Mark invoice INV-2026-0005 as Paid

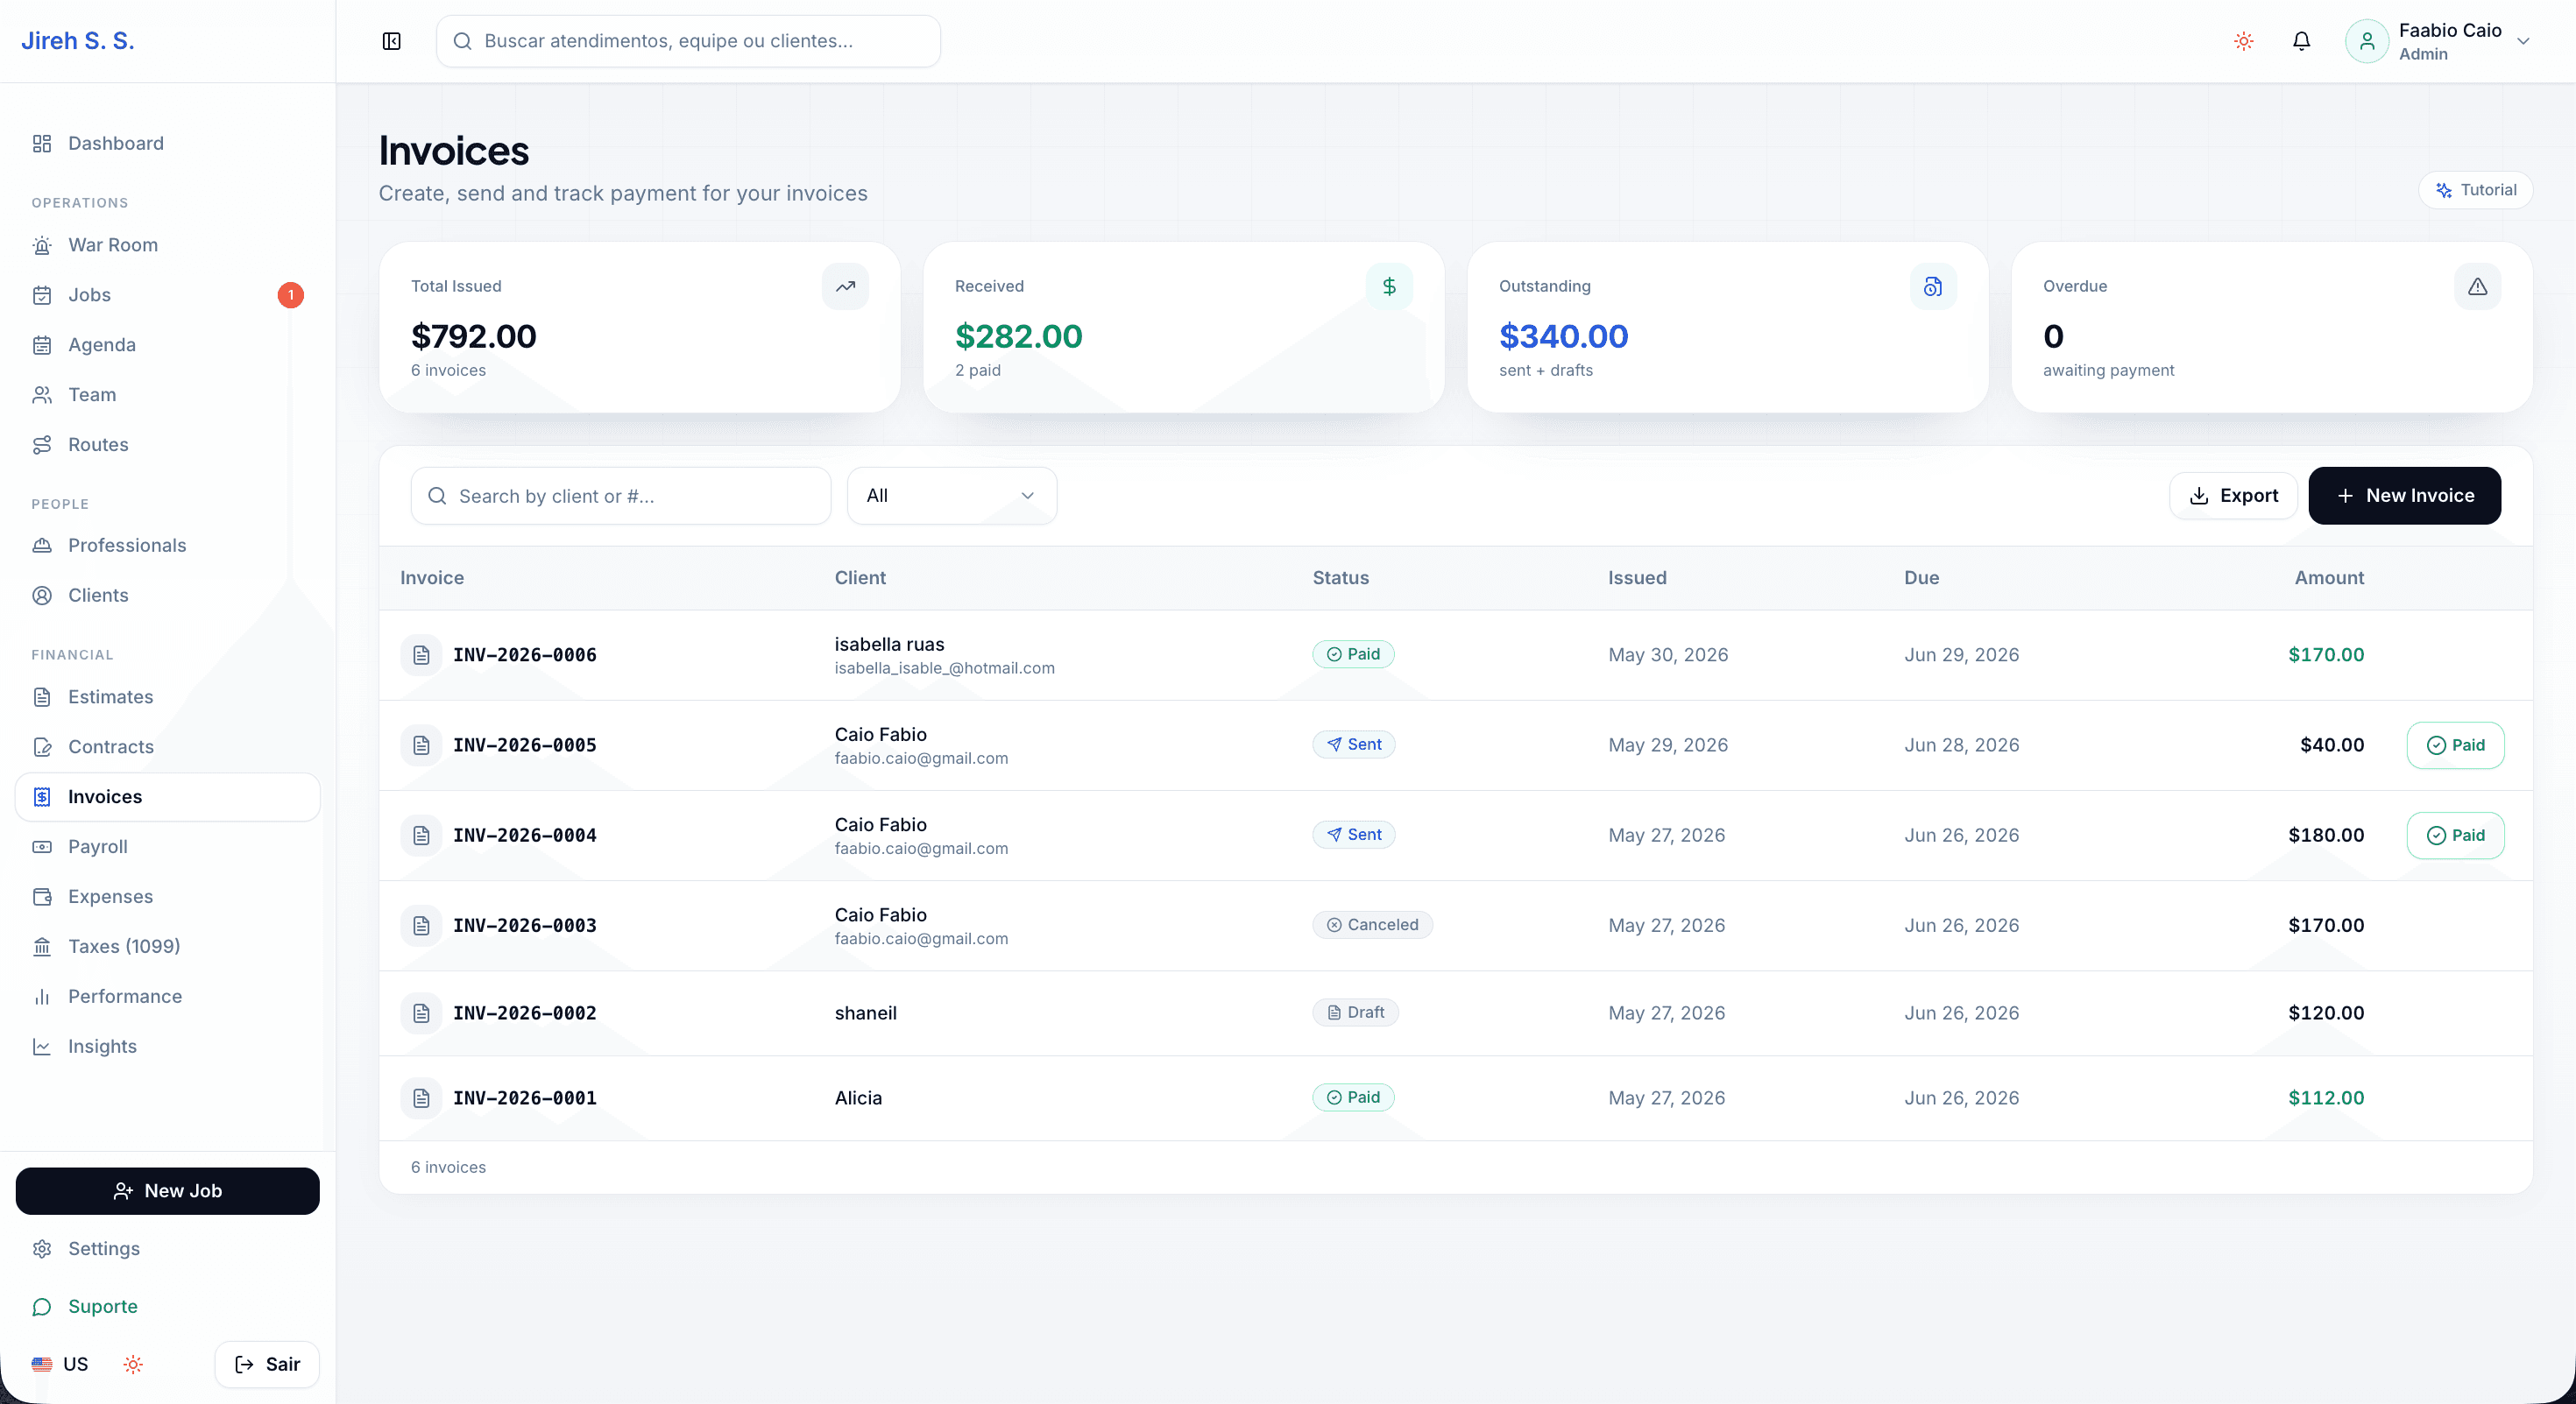point(2455,745)
